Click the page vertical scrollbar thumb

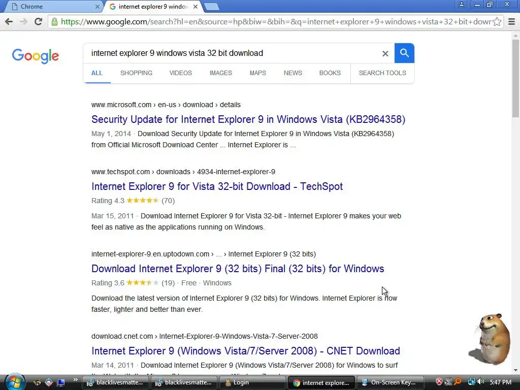point(515,78)
